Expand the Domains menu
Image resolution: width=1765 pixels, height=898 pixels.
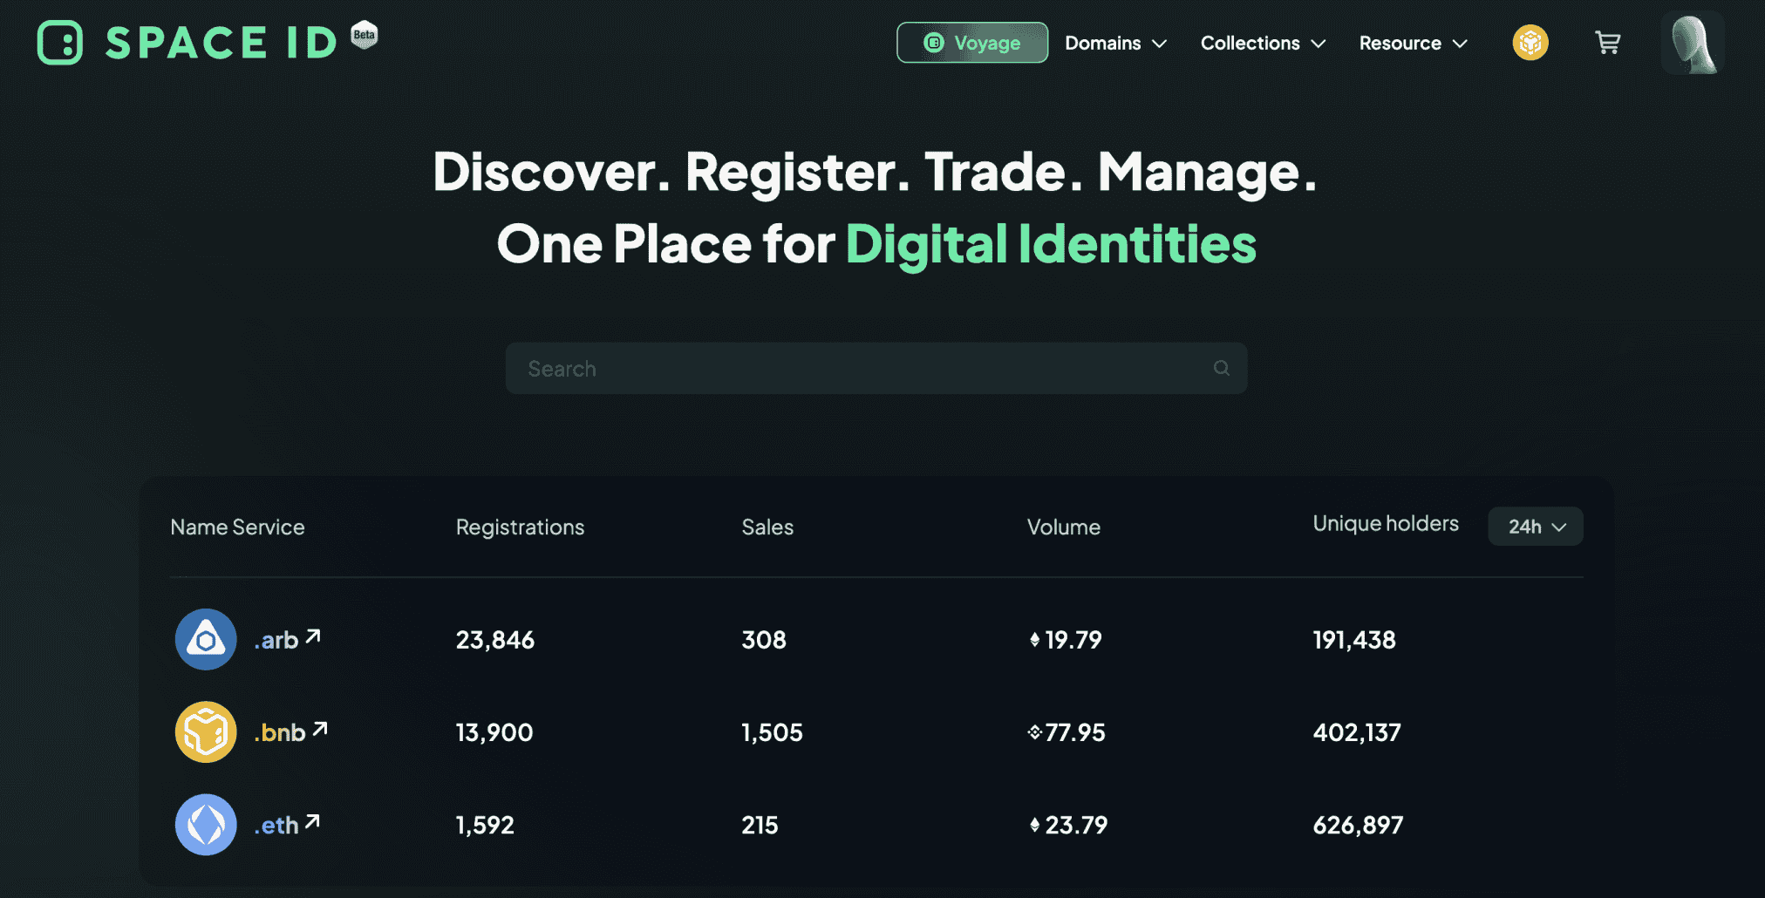(1115, 43)
